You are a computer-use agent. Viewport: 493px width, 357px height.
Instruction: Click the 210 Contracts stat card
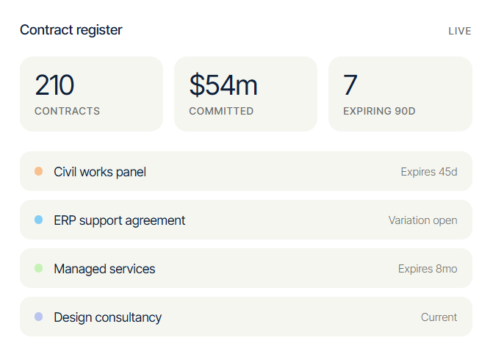point(92,94)
